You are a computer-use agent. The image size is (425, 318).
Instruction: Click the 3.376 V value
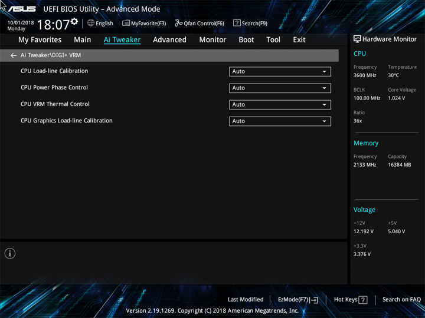coord(362,254)
